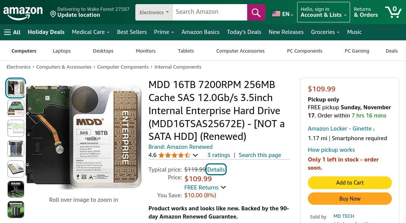Image resolution: width=406 pixels, height=223 pixels.
Task: Open the All hamburger menu
Action: [12, 32]
